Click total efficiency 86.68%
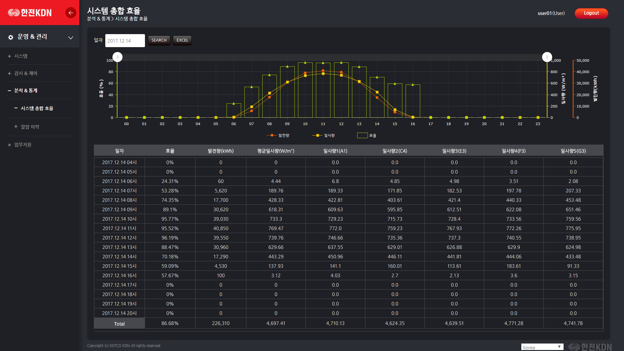Screen dimensions: 624x351 [170, 323]
